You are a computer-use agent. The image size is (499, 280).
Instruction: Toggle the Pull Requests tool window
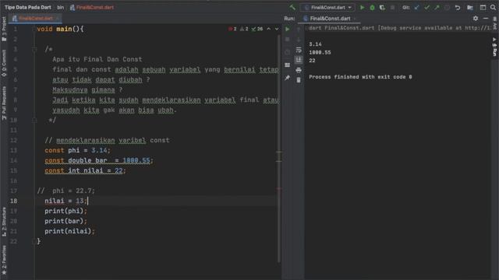point(4,103)
